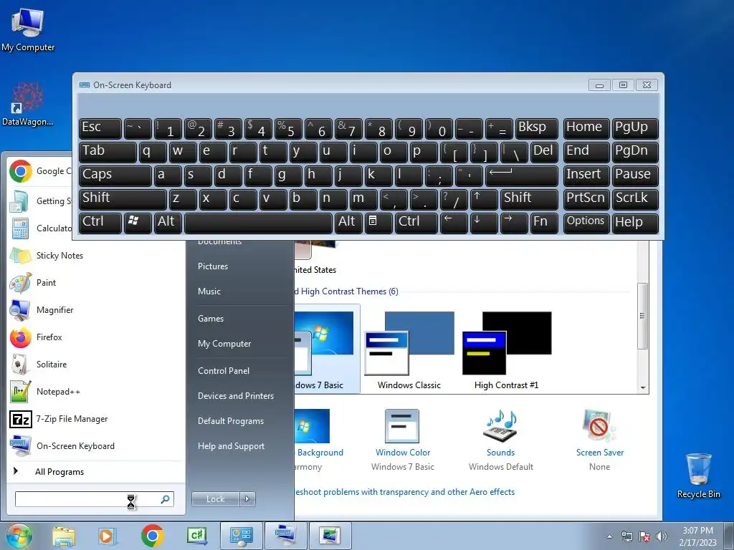
Task: Open shutdown options arrow beside Lock
Action: click(247, 499)
